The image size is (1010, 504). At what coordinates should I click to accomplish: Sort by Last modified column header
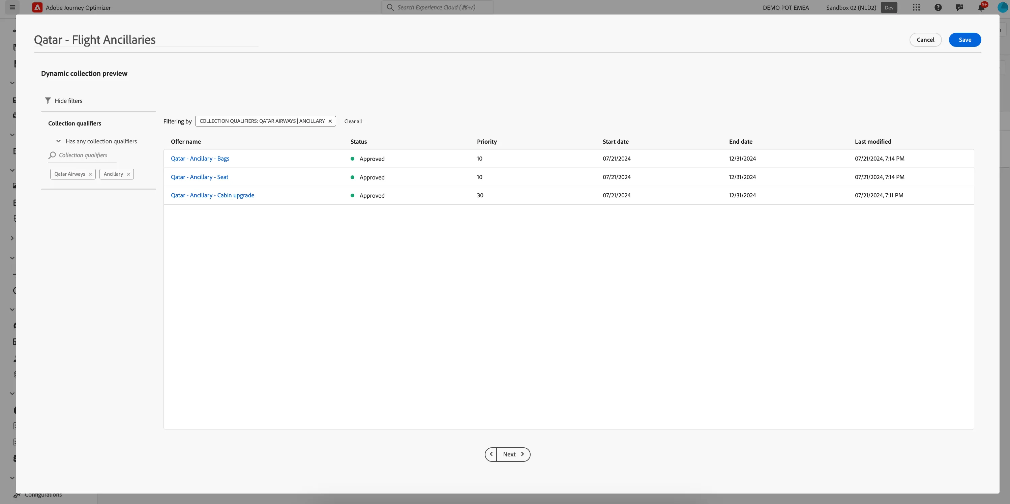pos(873,142)
